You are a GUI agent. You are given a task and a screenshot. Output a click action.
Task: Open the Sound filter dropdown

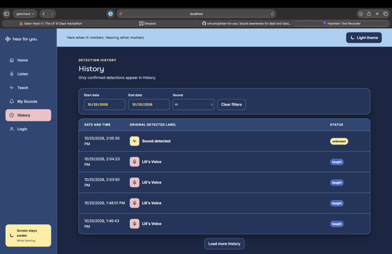(x=193, y=104)
